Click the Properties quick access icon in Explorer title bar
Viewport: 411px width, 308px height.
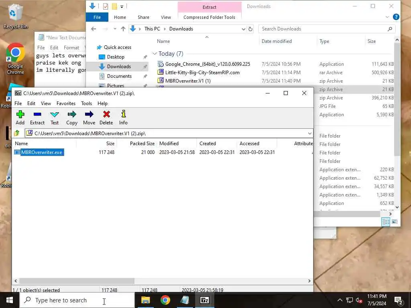point(106,6)
